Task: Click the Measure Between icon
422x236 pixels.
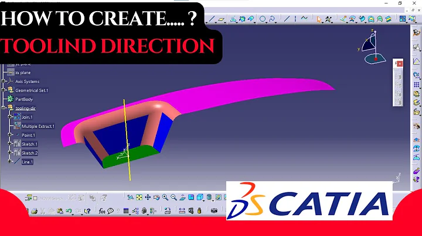Action: pos(182,211)
